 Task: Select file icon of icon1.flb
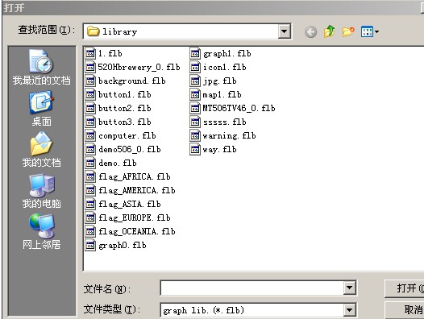click(195, 67)
